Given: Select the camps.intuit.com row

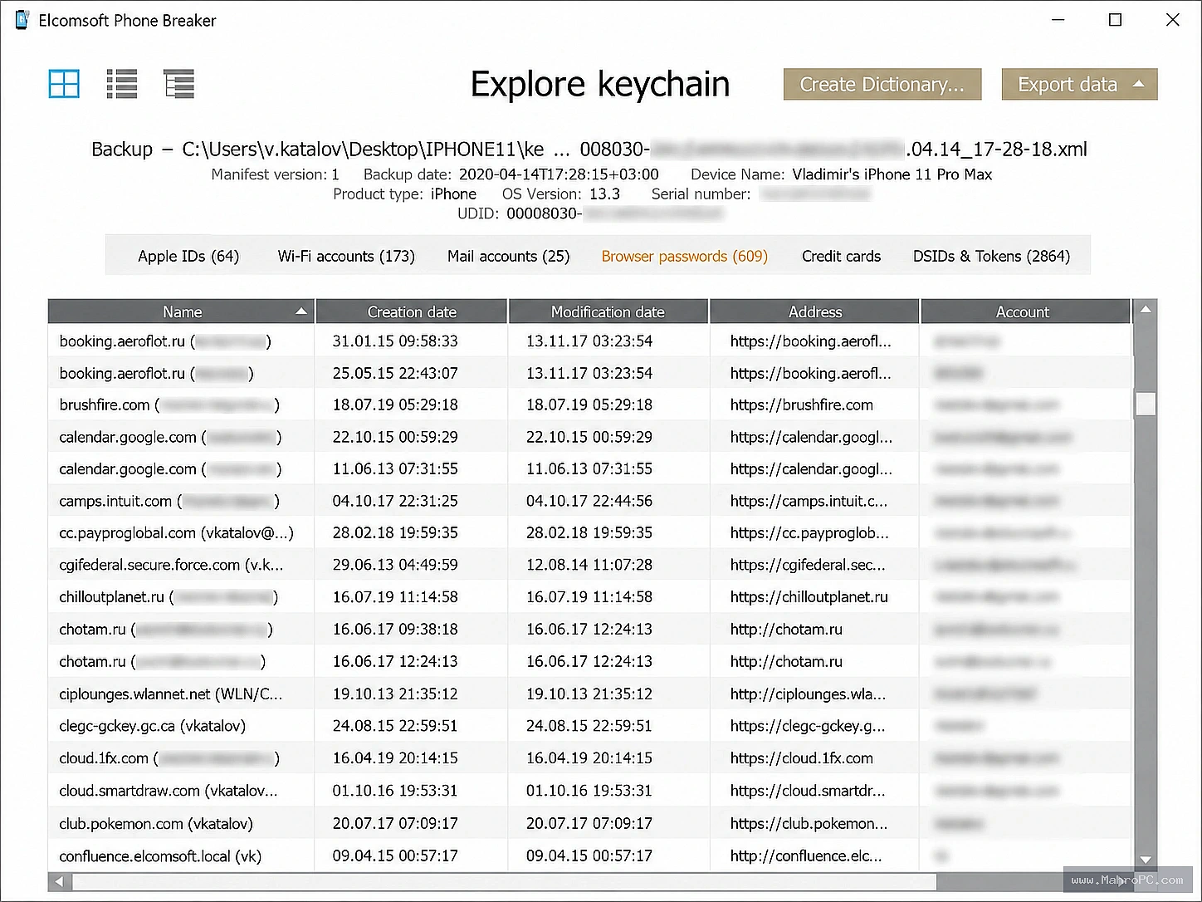Looking at the screenshot, I should (x=589, y=501).
